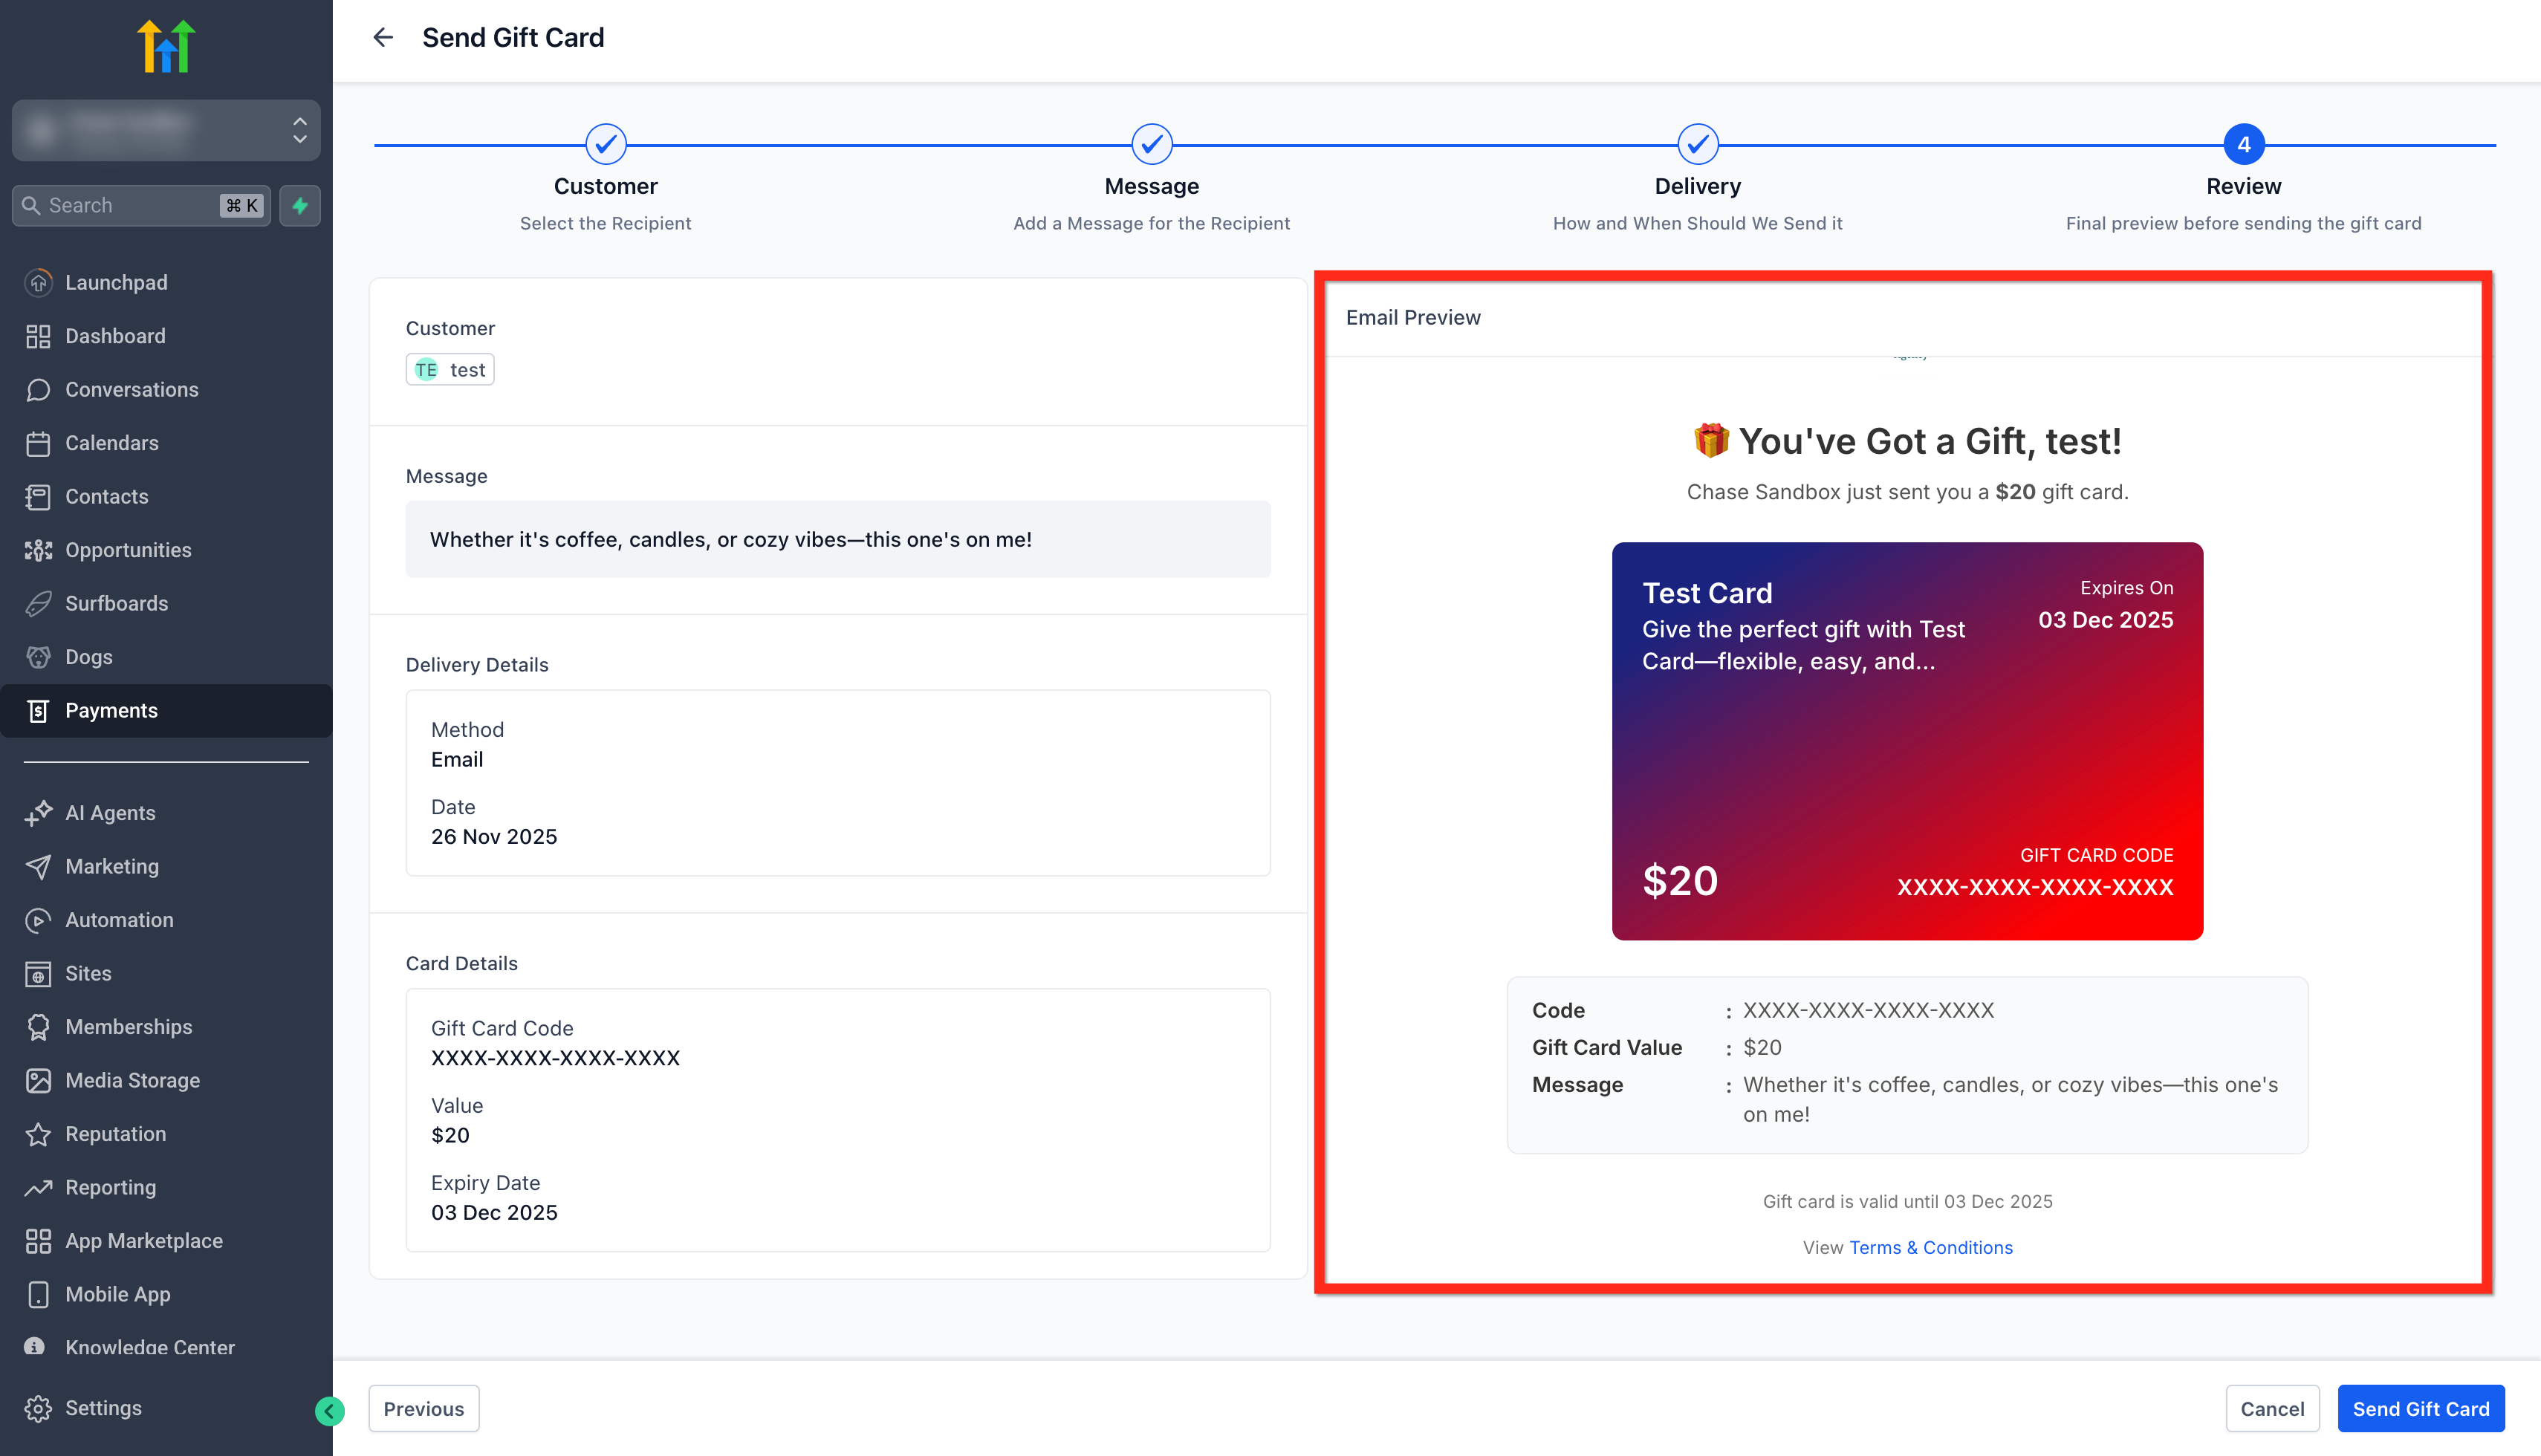The width and height of the screenshot is (2541, 1456).
Task: Click the back arrow beside Send Gift Card
Action: (x=383, y=37)
